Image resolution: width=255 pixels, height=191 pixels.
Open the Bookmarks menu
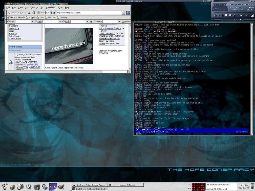click(x=50, y=8)
